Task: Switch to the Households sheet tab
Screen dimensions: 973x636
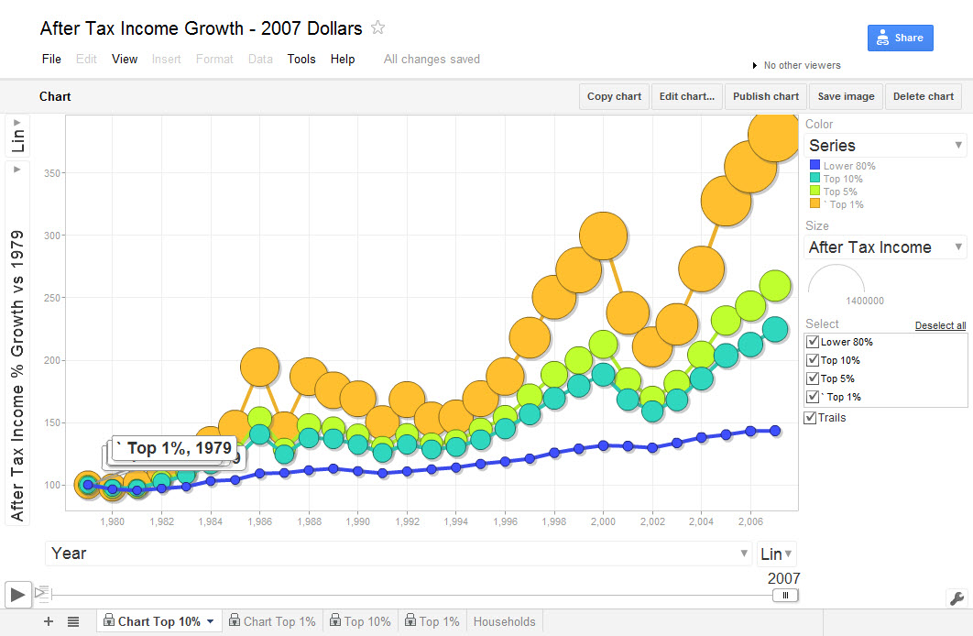Action: pyautogui.click(x=504, y=621)
